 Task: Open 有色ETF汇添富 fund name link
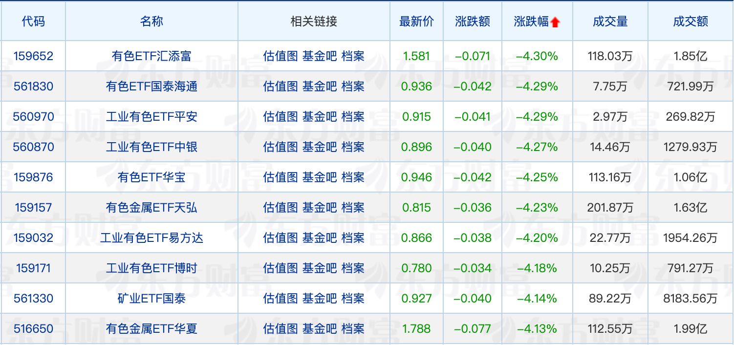point(151,56)
